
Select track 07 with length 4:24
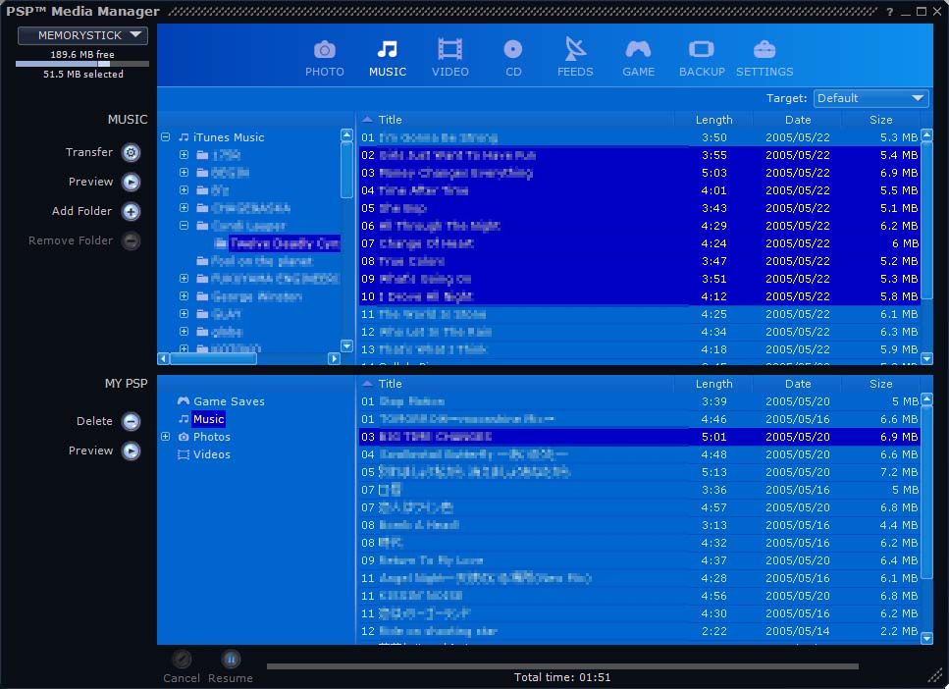[639, 243]
